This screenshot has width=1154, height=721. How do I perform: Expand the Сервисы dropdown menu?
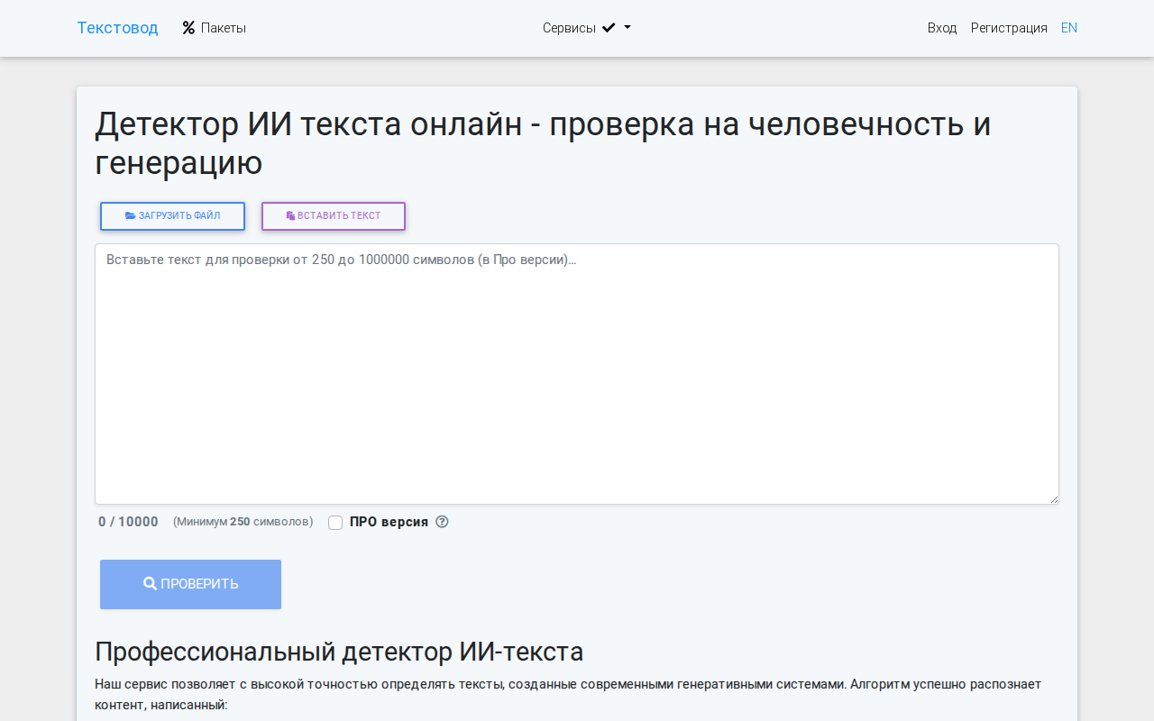586,28
